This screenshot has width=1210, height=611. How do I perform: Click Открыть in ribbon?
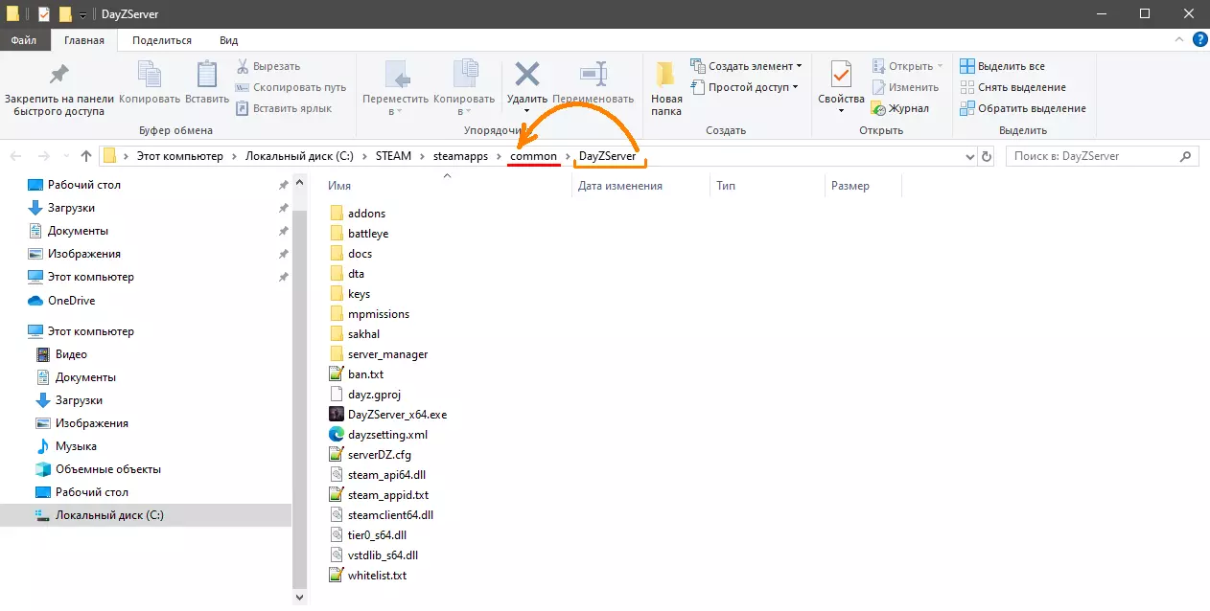(907, 66)
